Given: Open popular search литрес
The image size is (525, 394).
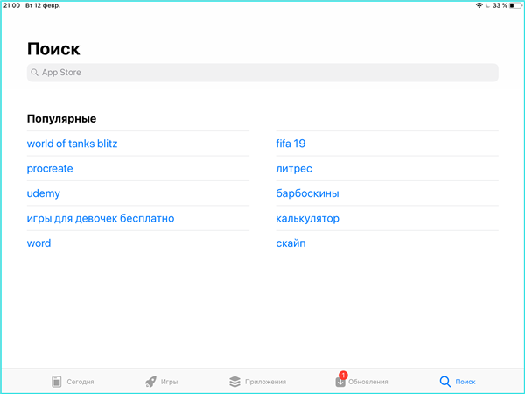Looking at the screenshot, I should coord(294,168).
